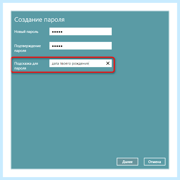
Task: Focus the Подтверждение пароля input field
Action: [x=80, y=46]
